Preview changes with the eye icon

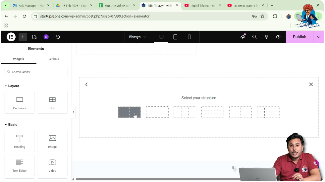click(278, 37)
